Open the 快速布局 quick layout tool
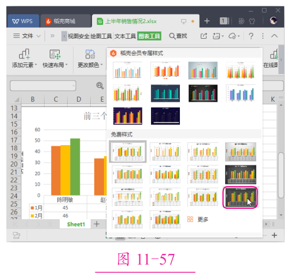291x277 pixels. (x=55, y=58)
